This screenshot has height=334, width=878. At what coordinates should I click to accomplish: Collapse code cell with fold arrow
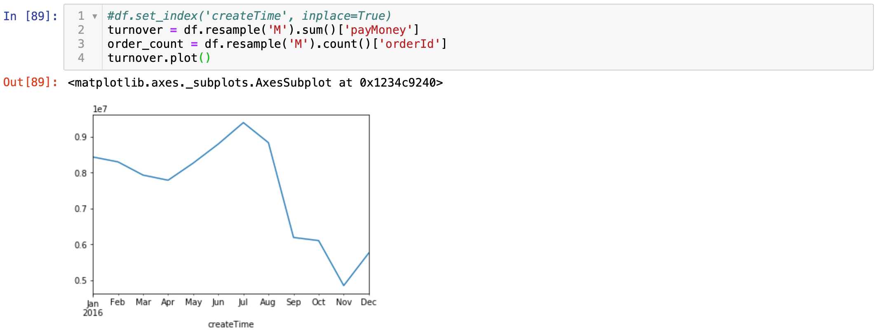point(95,16)
